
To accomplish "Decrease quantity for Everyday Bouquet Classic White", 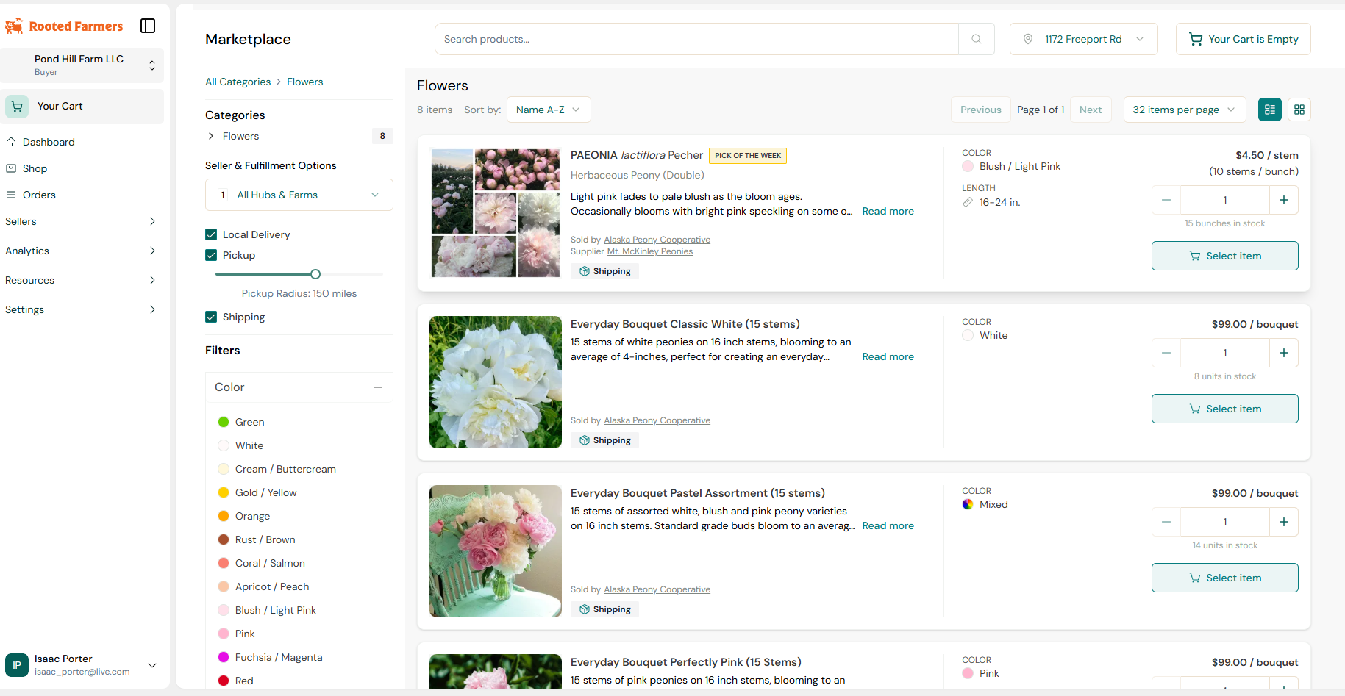I will 1166,353.
